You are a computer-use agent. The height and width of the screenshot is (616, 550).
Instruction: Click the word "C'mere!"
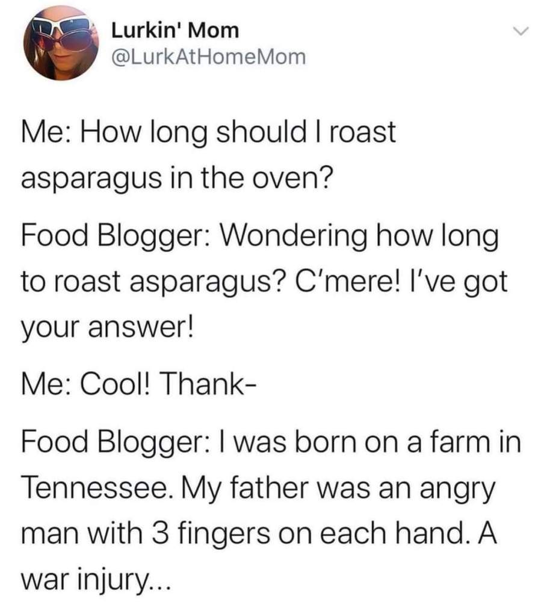[x=342, y=282]
